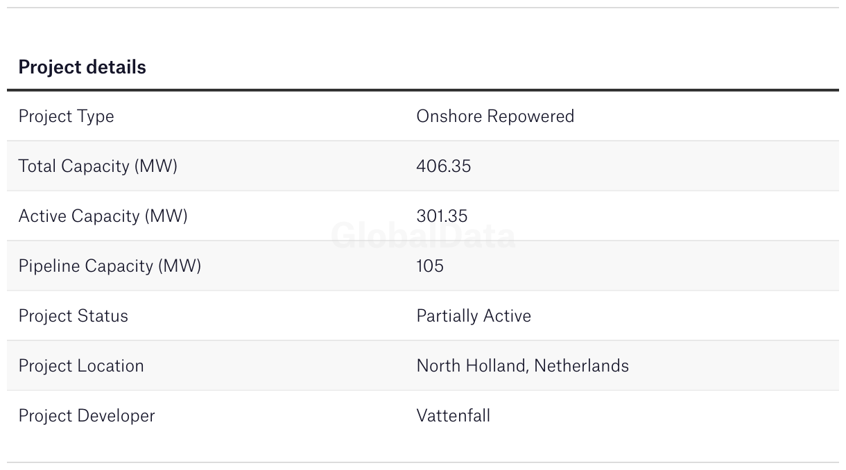This screenshot has width=846, height=470.
Task: Click North Holland, Netherlands location text
Action: [x=522, y=366]
